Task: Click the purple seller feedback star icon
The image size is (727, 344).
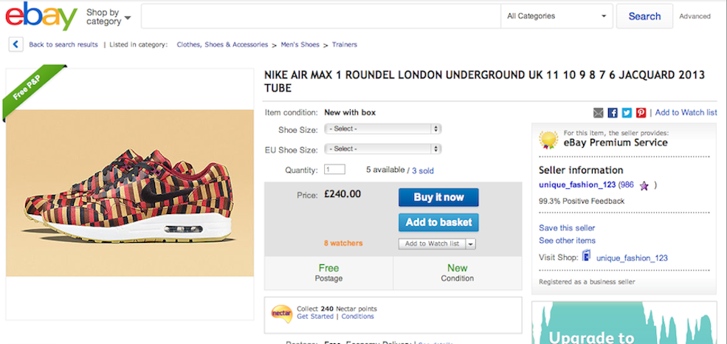Action: tap(644, 185)
